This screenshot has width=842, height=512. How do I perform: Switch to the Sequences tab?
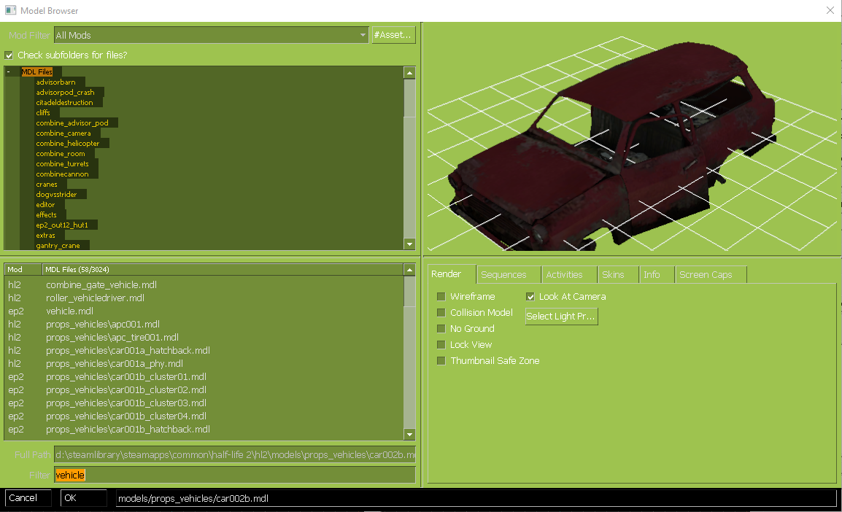pyautogui.click(x=503, y=275)
